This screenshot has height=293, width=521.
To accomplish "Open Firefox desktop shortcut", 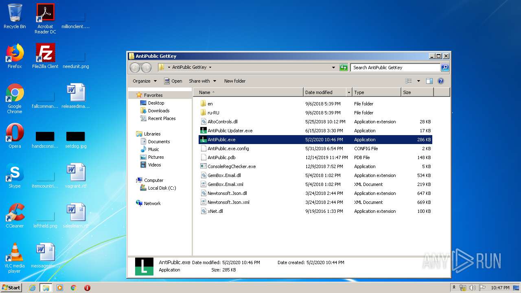I will click(x=15, y=56).
